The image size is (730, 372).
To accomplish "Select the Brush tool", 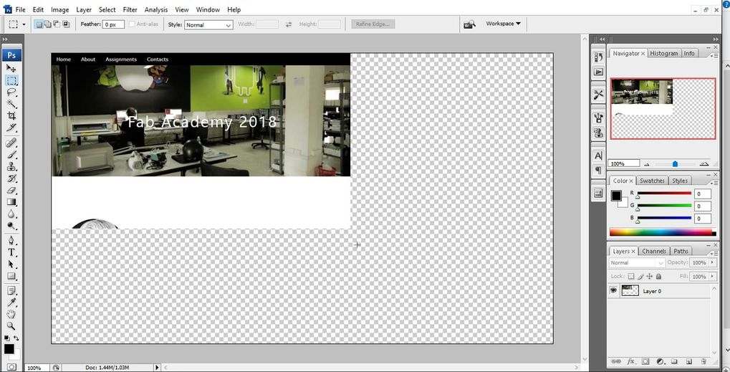I will (11, 155).
